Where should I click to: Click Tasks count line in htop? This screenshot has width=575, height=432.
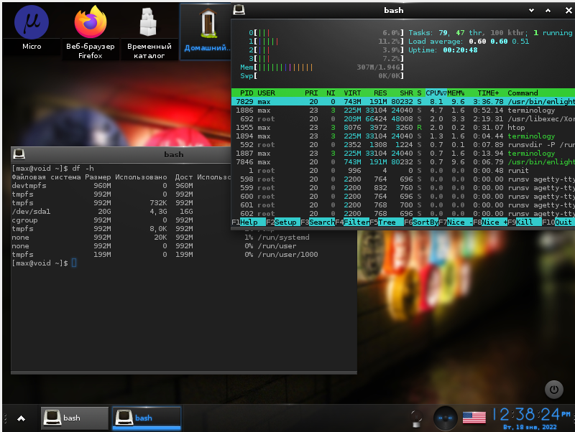pos(490,33)
